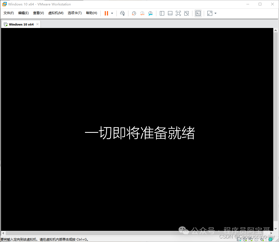Open the 编辑(E) menu
Screen dimensions: 279x242
pos(23,13)
